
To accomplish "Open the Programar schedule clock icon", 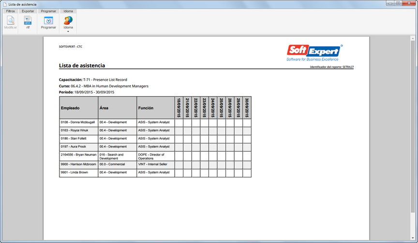I will coord(48,20).
